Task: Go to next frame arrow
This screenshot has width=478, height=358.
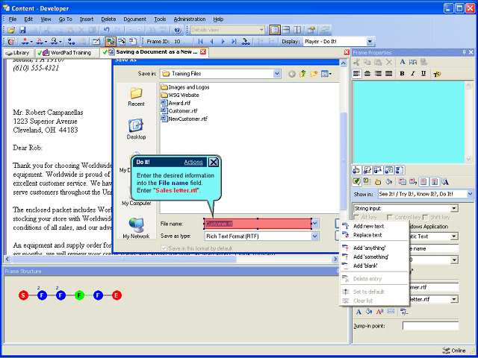Action: point(223,42)
